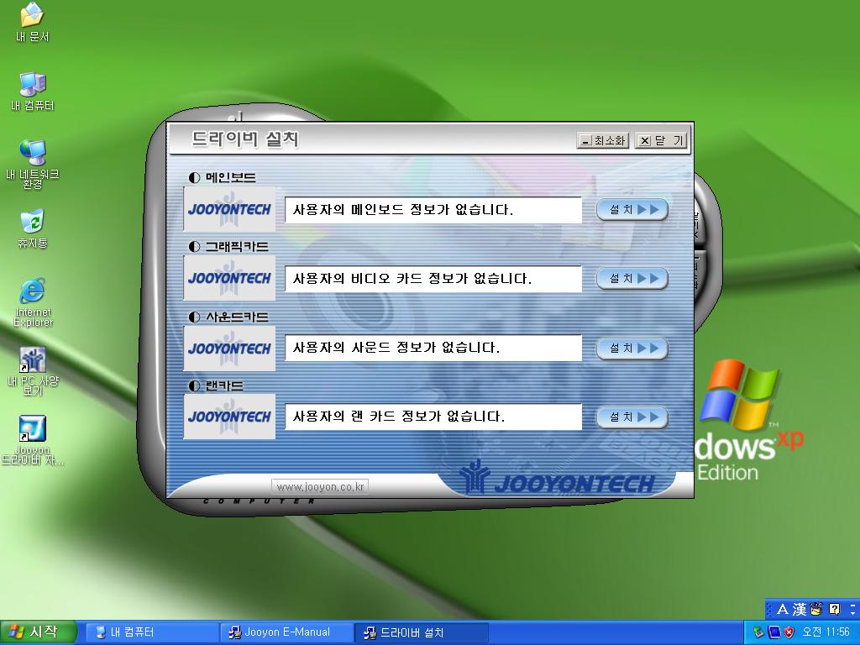This screenshot has width=860, height=645.
Task: Switch to 내 컴퓨터 taskbar item
Action: [151, 632]
